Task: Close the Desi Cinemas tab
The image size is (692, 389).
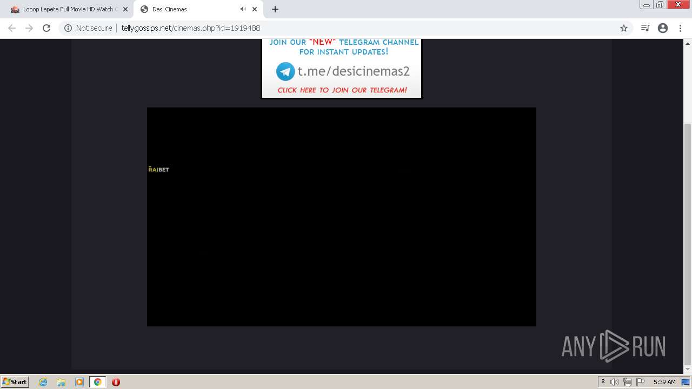Action: point(255,9)
